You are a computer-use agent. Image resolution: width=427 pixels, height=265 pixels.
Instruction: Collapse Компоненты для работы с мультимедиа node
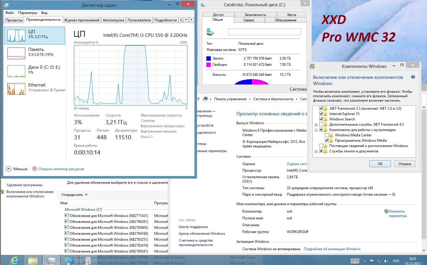click(316, 130)
